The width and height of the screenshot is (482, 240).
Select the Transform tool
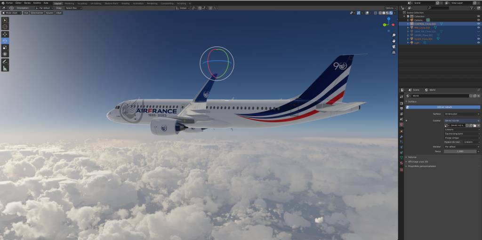pyautogui.click(x=5, y=54)
